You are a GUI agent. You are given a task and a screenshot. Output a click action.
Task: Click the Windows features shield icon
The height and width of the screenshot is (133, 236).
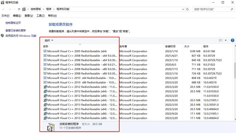[2, 36]
